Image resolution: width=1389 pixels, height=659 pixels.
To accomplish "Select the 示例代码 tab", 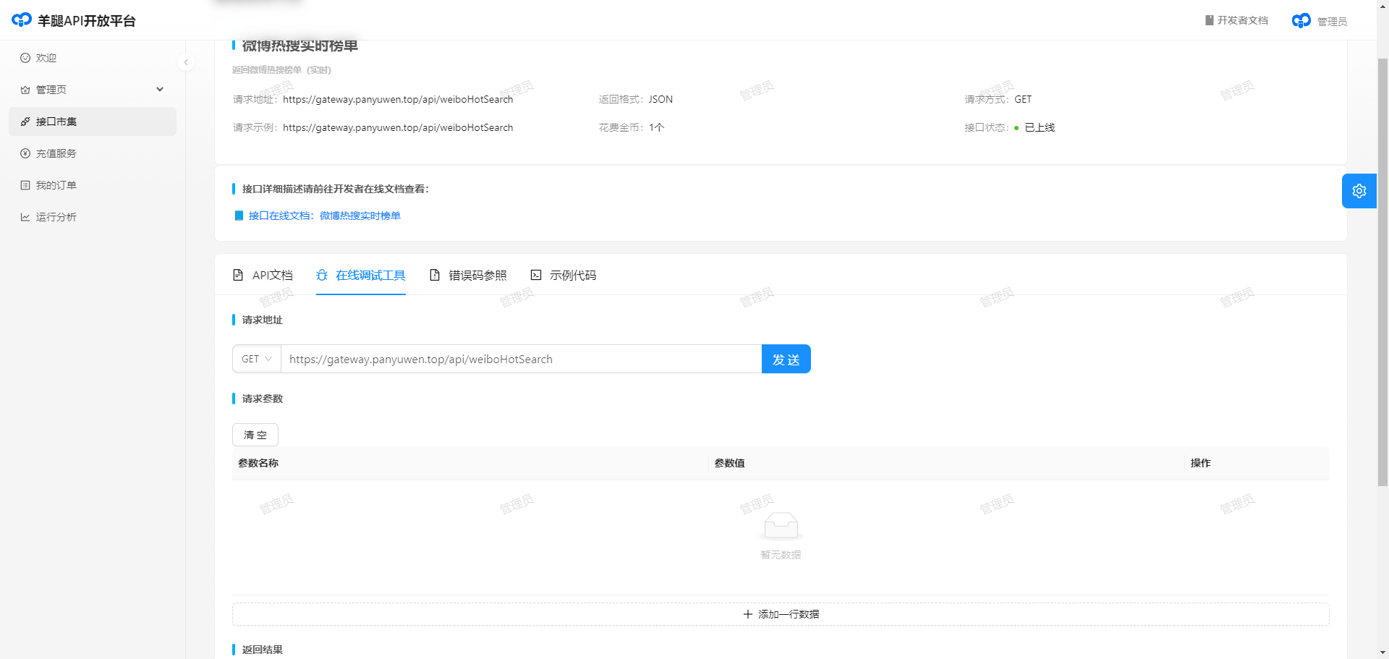I will [564, 275].
